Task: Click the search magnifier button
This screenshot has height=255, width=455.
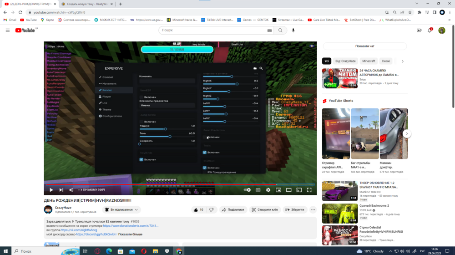Action: coord(280,30)
